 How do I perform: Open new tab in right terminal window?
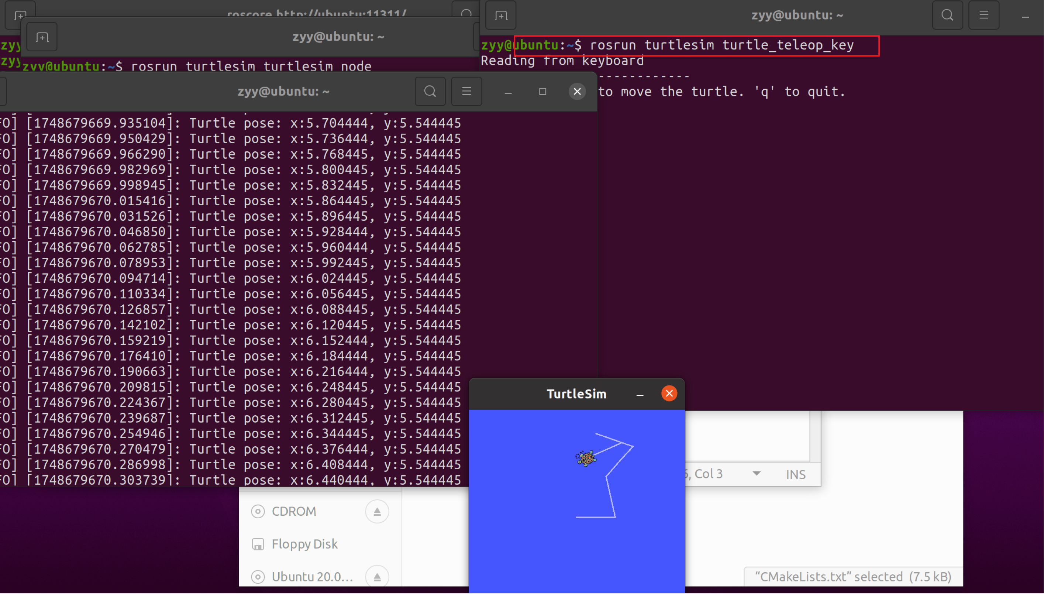point(501,16)
